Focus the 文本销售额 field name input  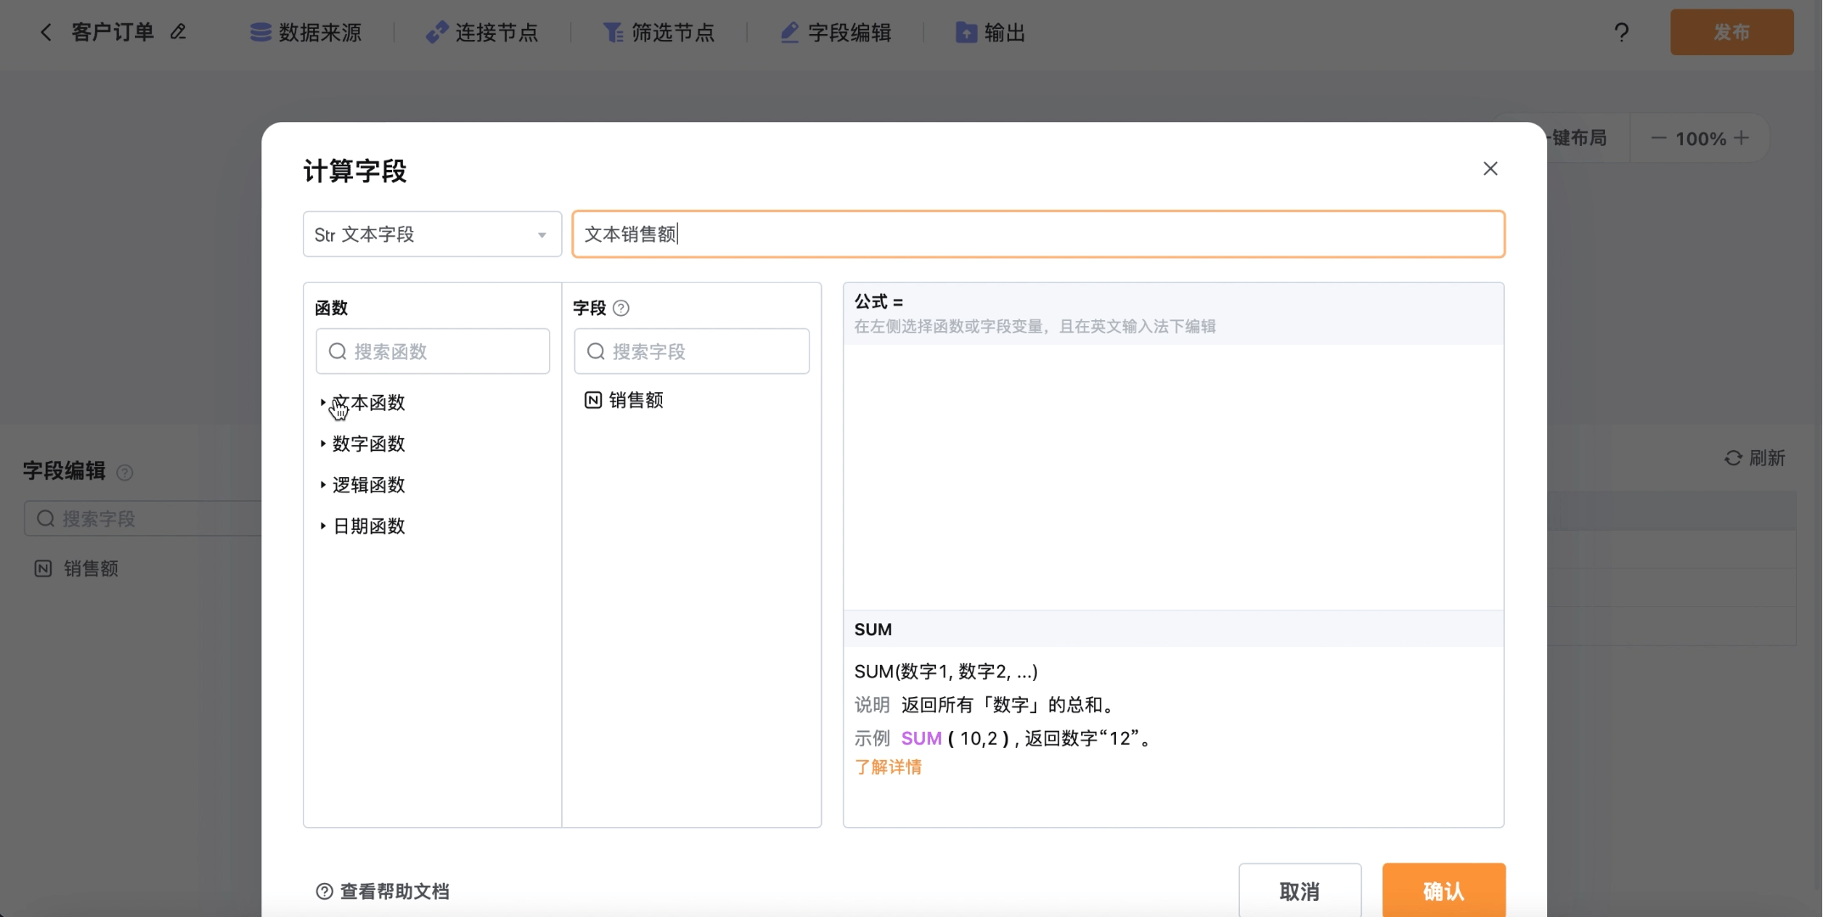coord(1038,234)
